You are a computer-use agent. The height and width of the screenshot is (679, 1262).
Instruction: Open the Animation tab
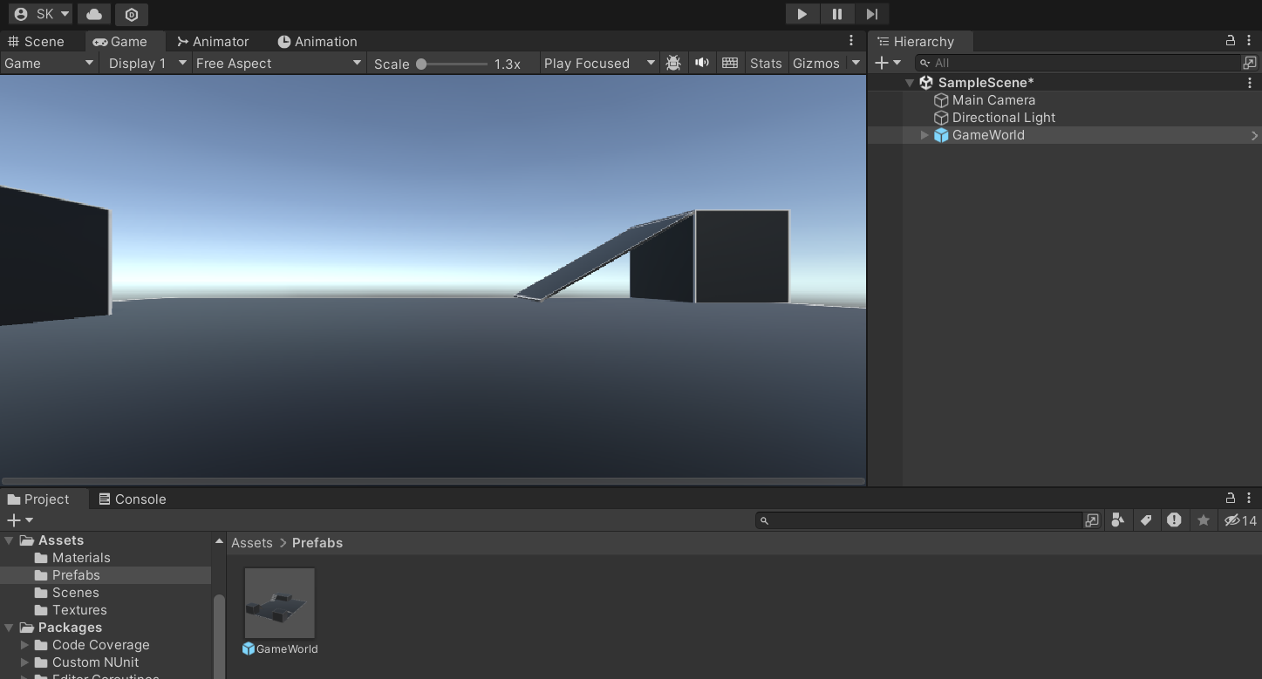pyautogui.click(x=317, y=41)
